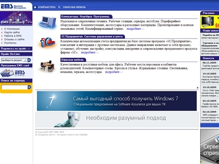Open the Перейти на Windows news item
219x164 pixels.
click(x=210, y=36)
